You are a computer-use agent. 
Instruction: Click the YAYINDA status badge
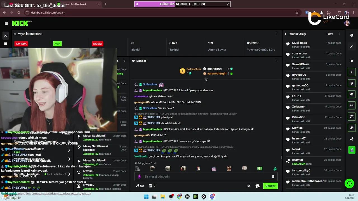click(x=21, y=44)
